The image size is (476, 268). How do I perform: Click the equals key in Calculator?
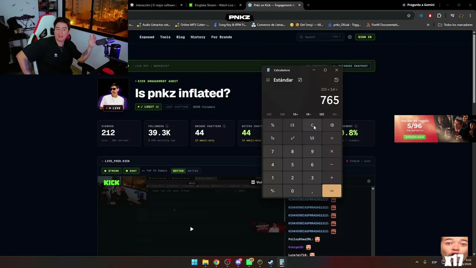(x=332, y=191)
